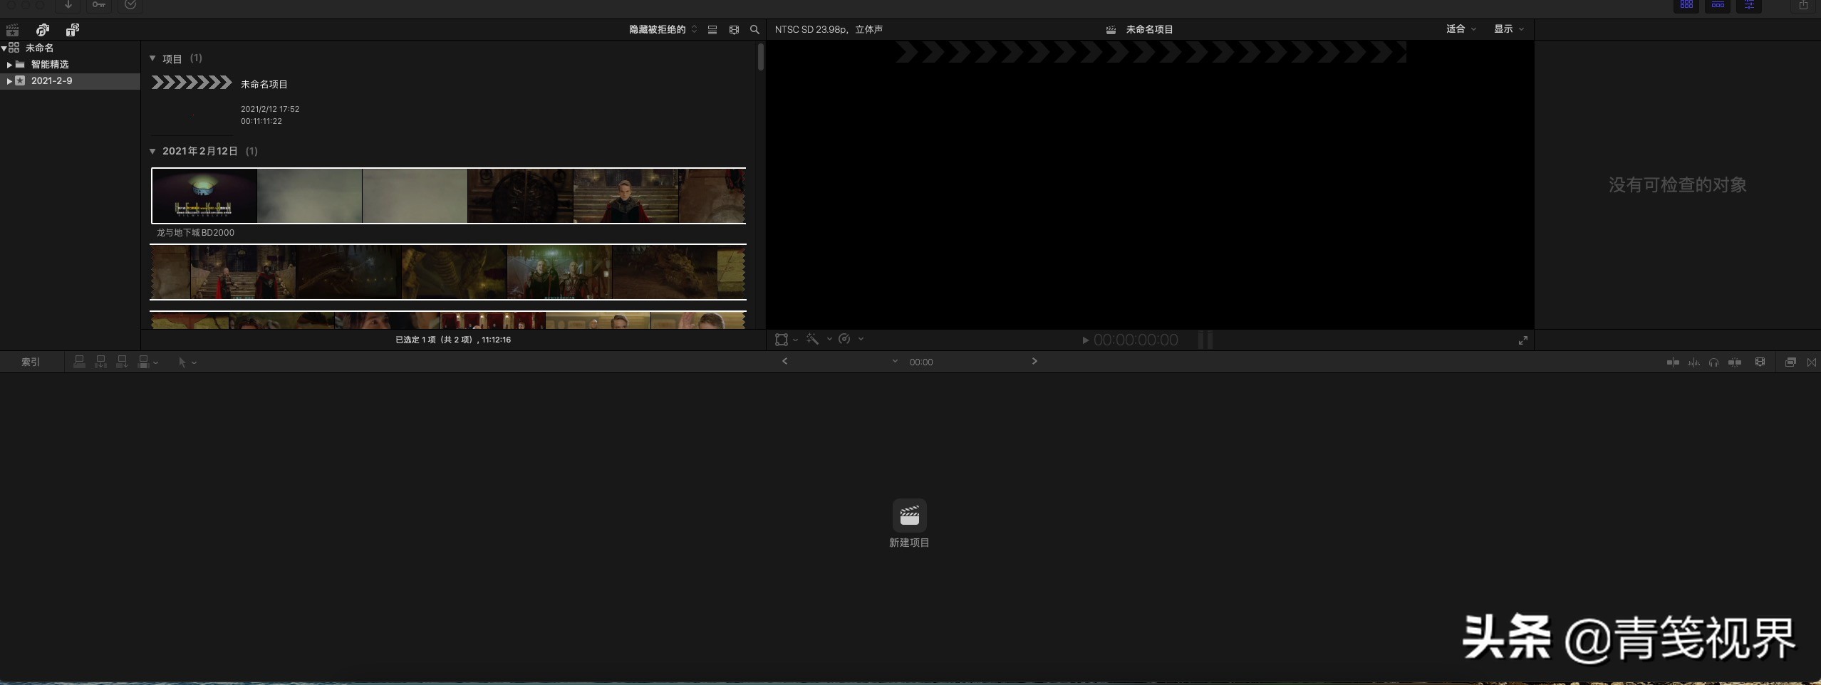Toggle the browser panel visibility button
The image size is (1821, 685).
pos(1686,6)
